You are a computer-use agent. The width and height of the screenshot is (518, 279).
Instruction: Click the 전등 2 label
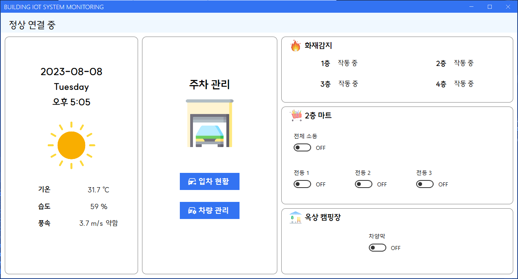(362, 173)
